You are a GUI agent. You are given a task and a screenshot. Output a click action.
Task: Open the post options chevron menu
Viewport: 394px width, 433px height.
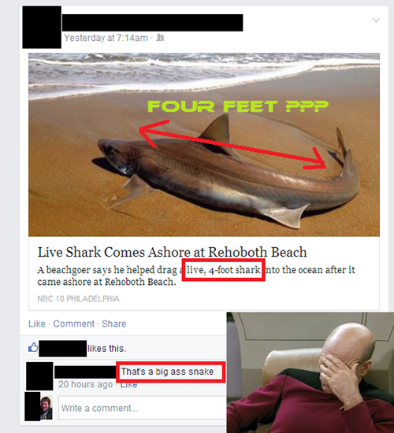click(376, 20)
